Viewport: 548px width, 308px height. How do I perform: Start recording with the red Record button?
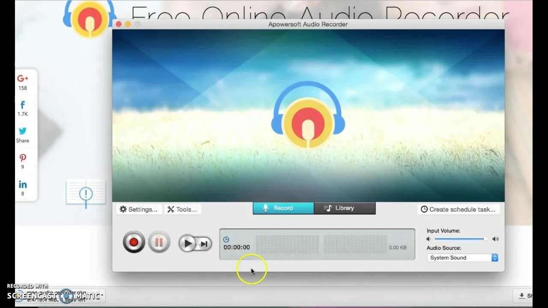pyautogui.click(x=134, y=243)
